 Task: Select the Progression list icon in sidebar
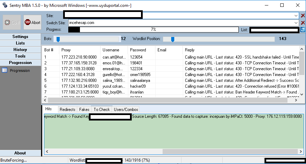coord(4,70)
